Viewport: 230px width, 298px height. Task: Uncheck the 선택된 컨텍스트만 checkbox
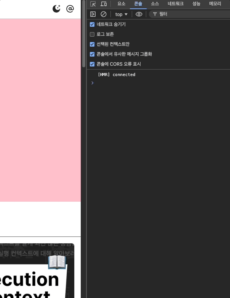click(x=92, y=44)
